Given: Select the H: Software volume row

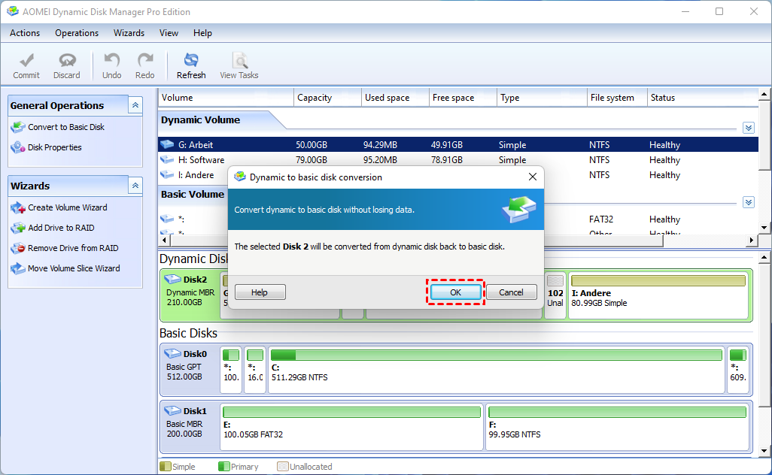Looking at the screenshot, I should (x=458, y=160).
